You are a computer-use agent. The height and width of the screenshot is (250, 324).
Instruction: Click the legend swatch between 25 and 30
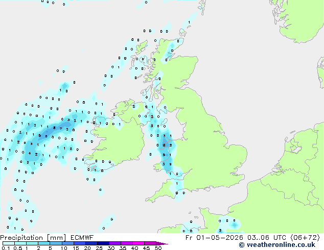tap(103, 243)
